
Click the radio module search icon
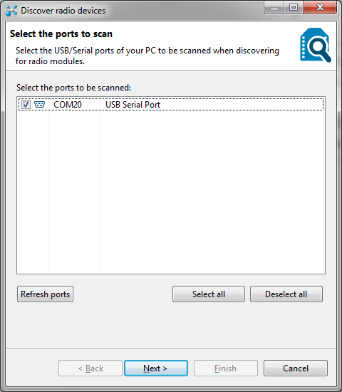tap(316, 45)
